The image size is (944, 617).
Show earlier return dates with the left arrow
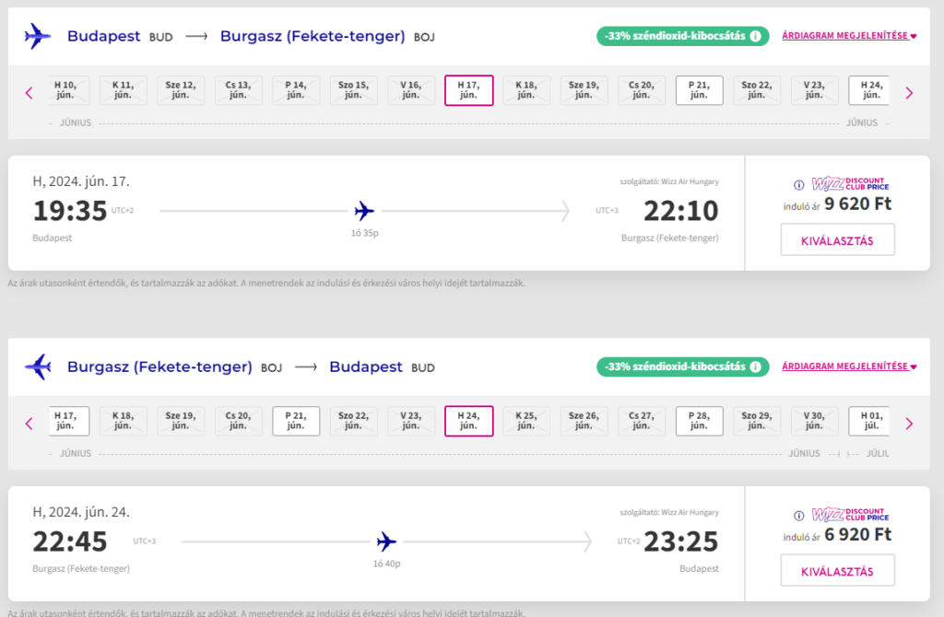click(x=29, y=424)
